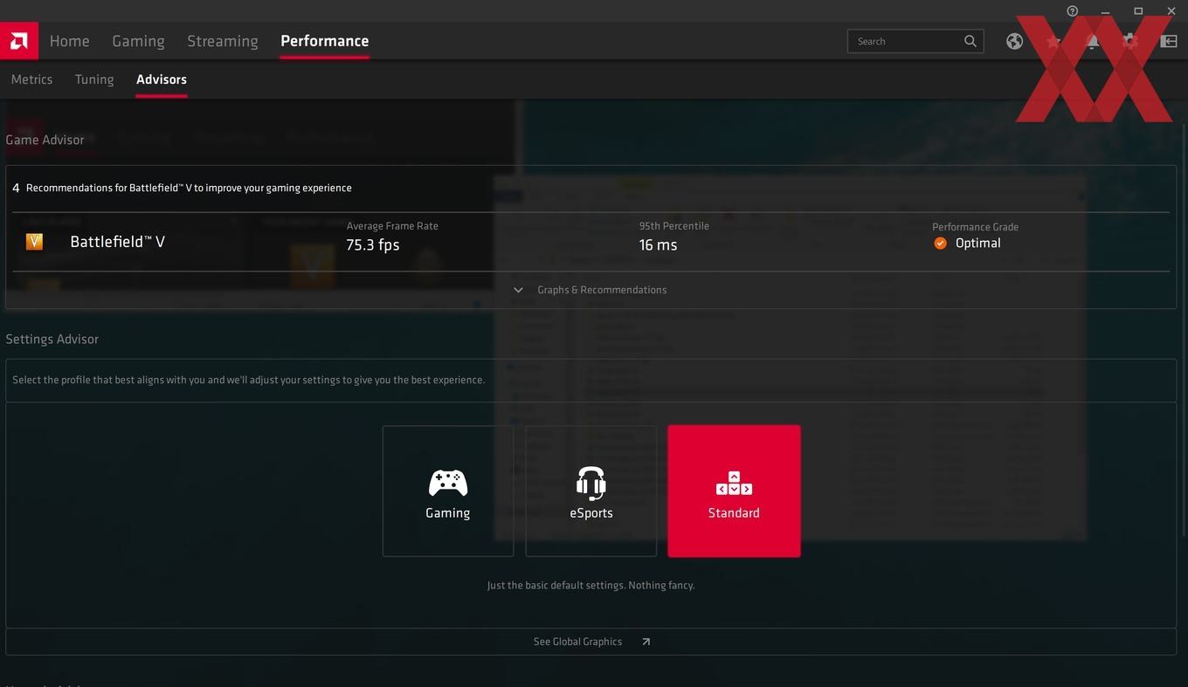Click the eSports headset icon
Screen dimensions: 1188x687
tap(591, 483)
